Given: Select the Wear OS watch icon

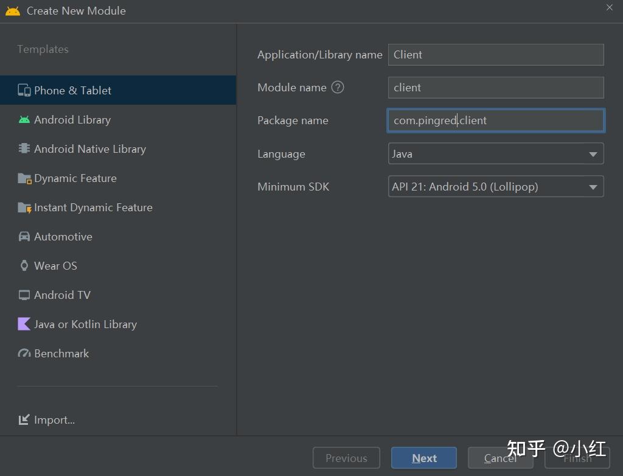Looking at the screenshot, I should click(x=24, y=266).
